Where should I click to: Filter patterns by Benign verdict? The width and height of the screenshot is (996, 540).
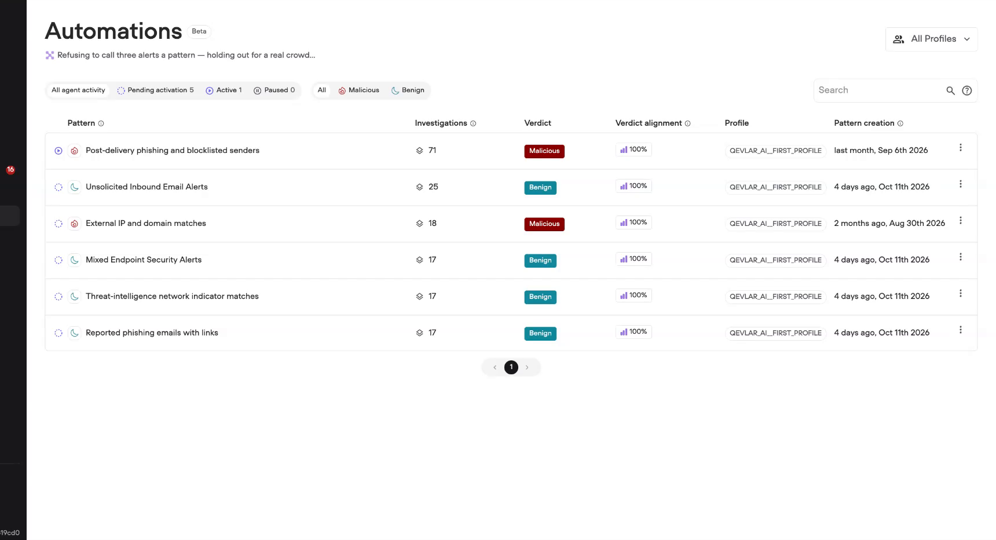coord(408,90)
